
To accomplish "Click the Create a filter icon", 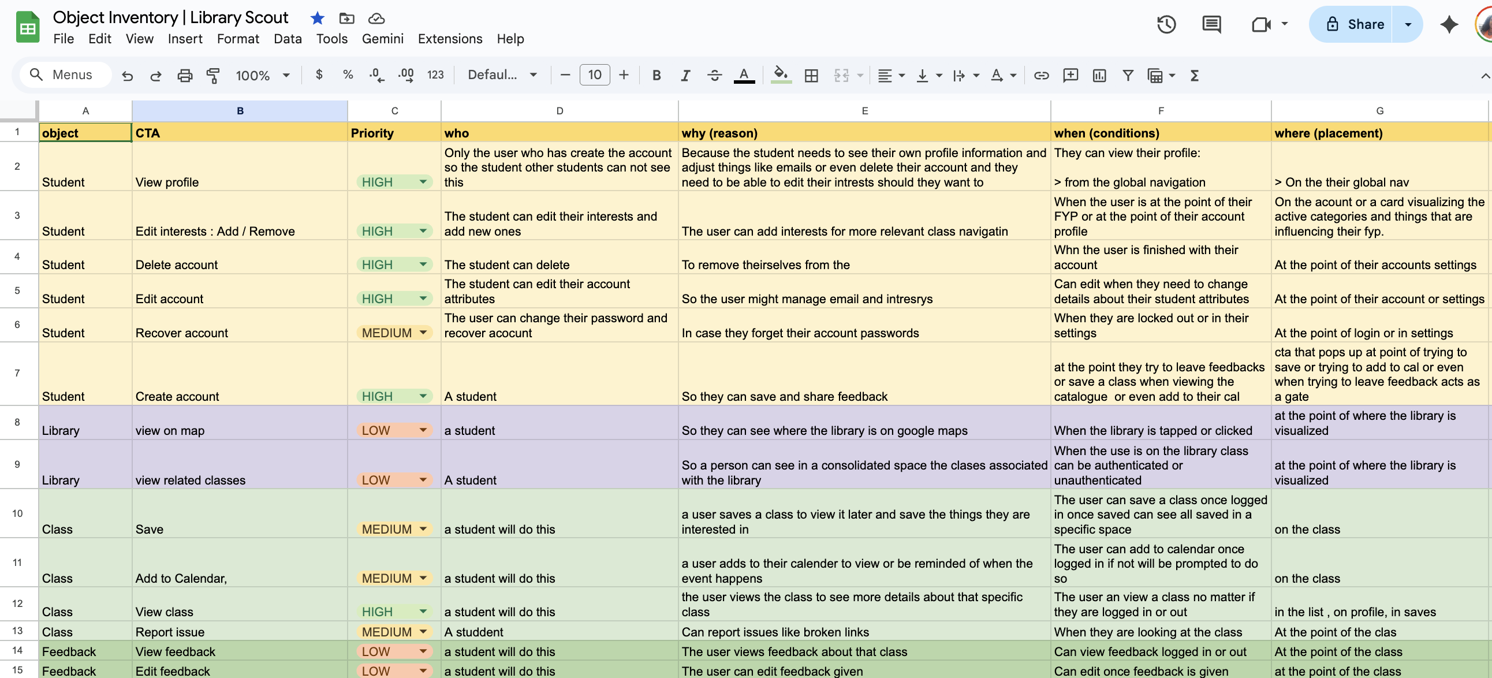I will tap(1128, 75).
